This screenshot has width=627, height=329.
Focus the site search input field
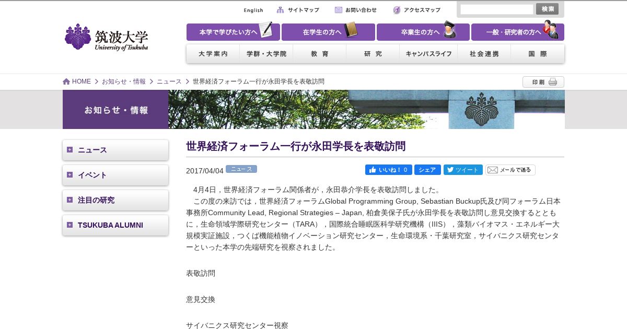pyautogui.click(x=497, y=9)
